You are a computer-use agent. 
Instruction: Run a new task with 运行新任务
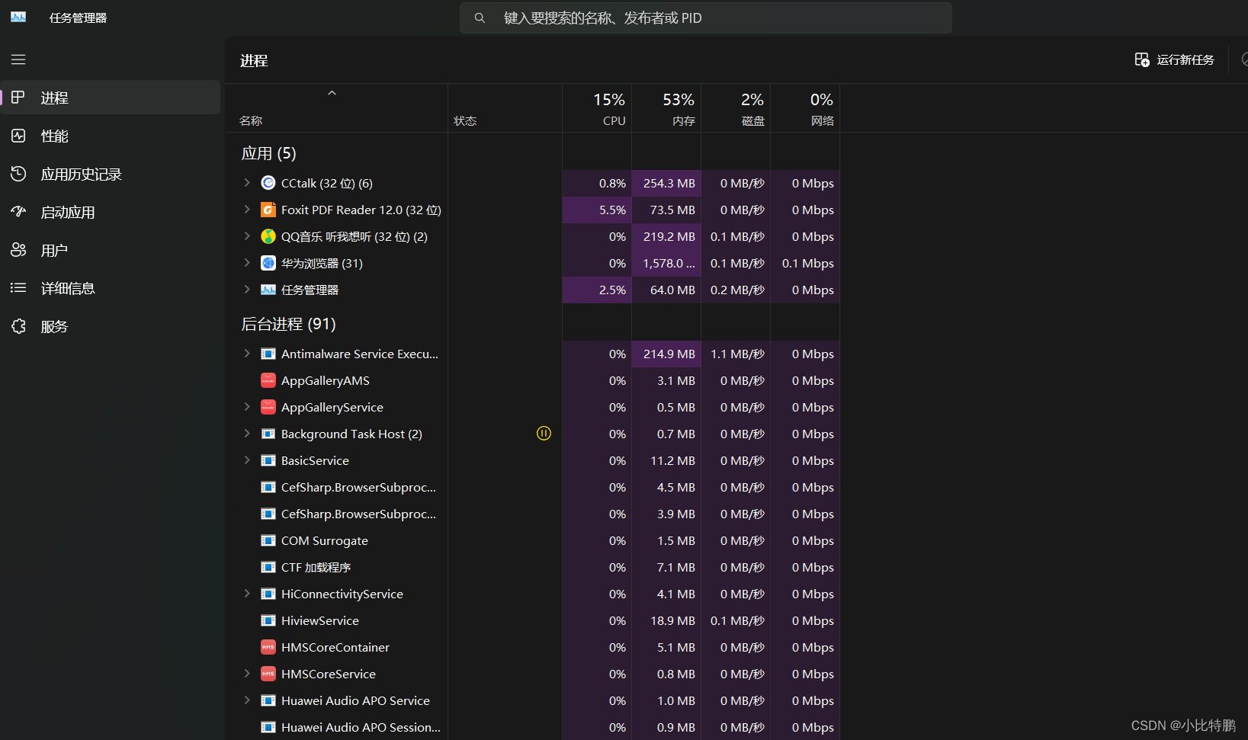coord(1175,59)
